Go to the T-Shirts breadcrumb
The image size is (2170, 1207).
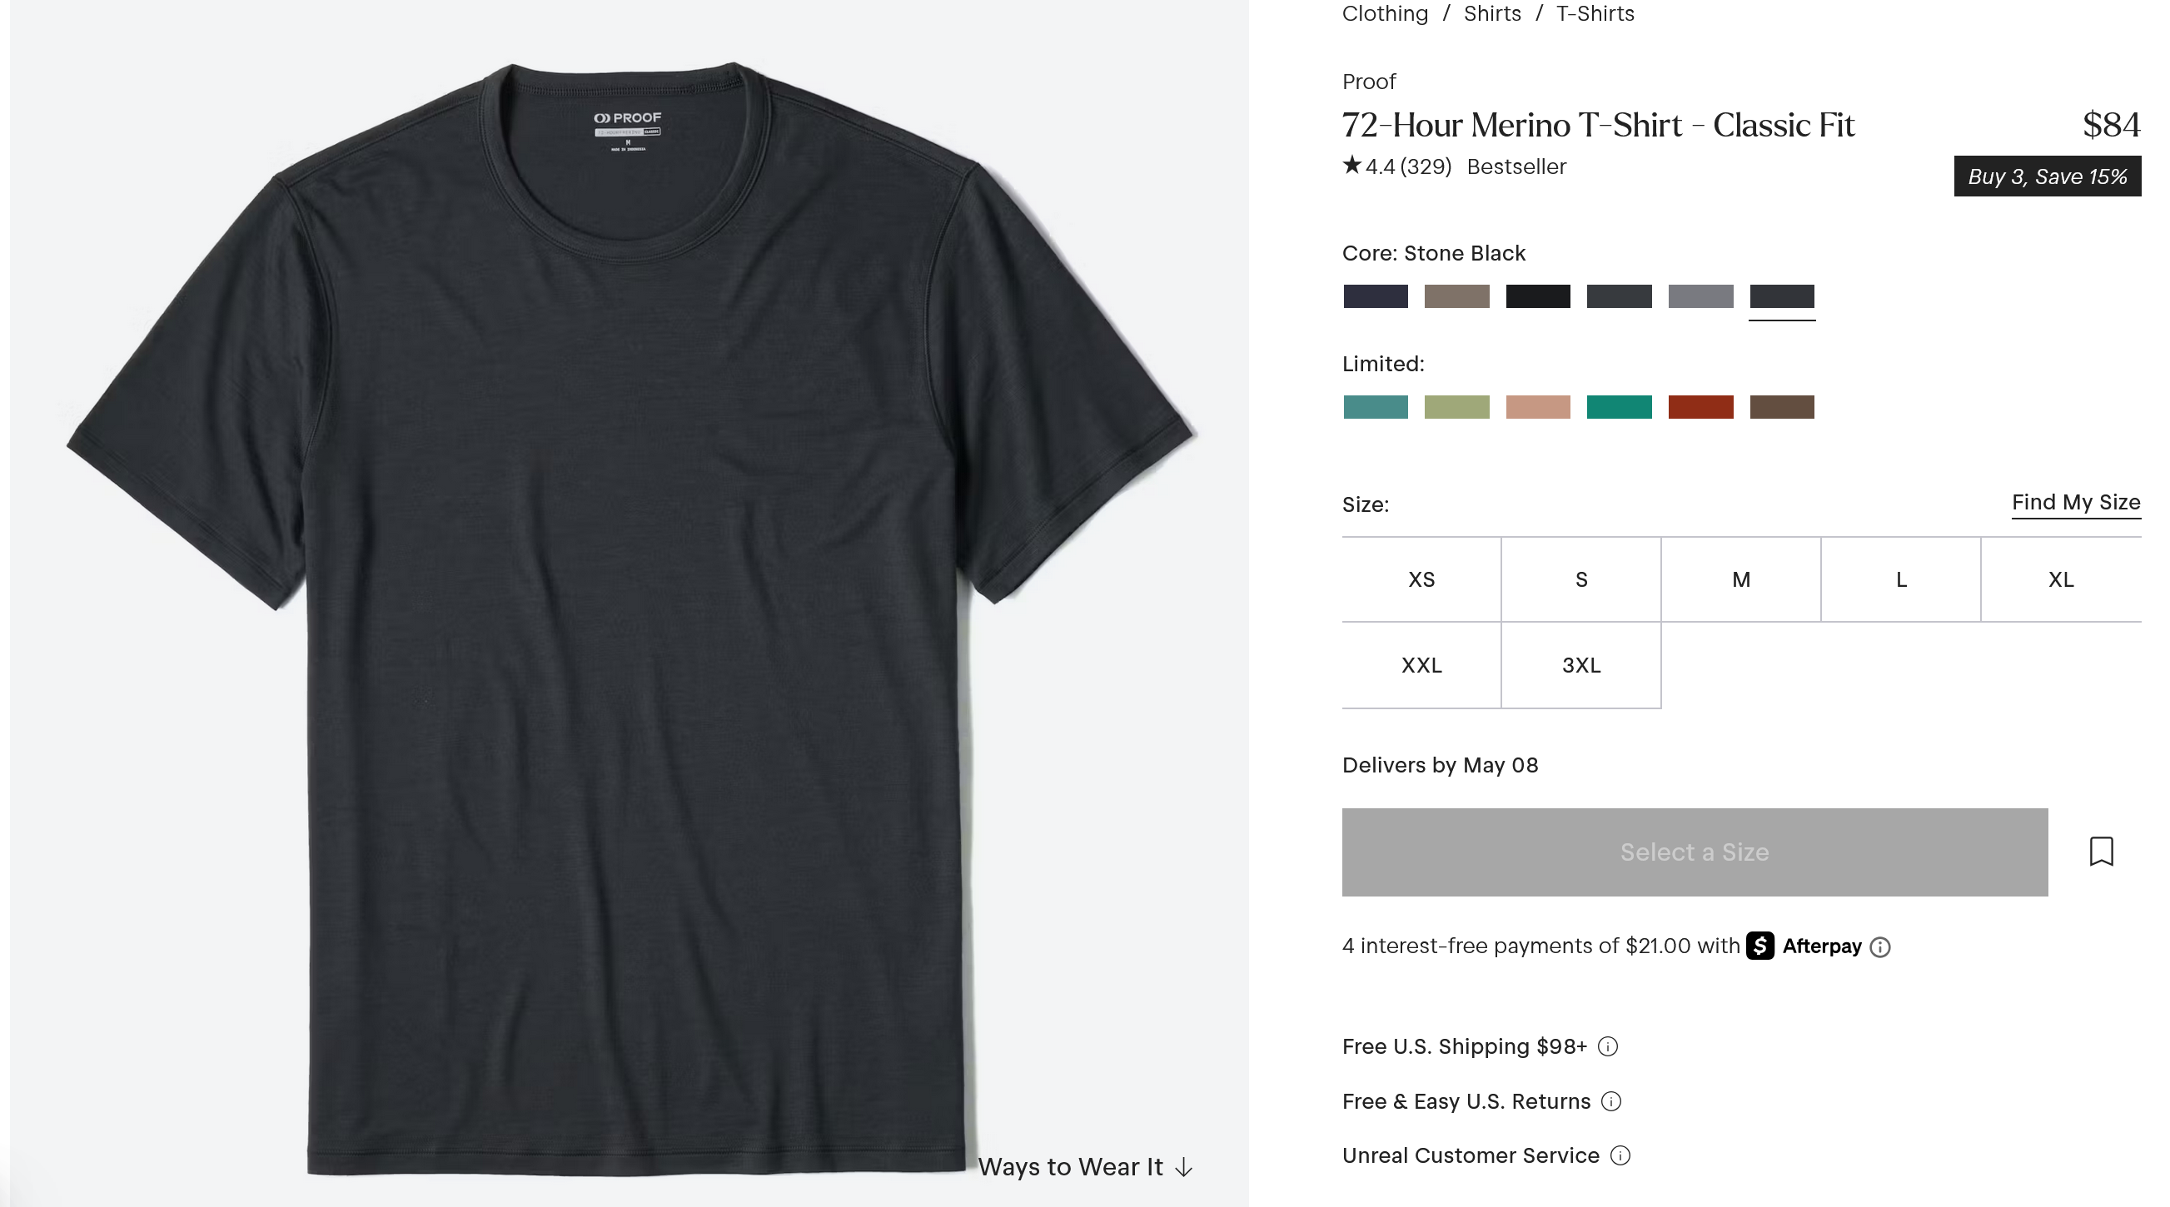click(1595, 13)
